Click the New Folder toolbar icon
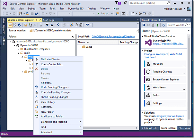 click(x=26, y=25)
